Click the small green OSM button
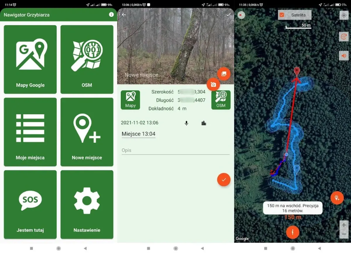 [221, 100]
